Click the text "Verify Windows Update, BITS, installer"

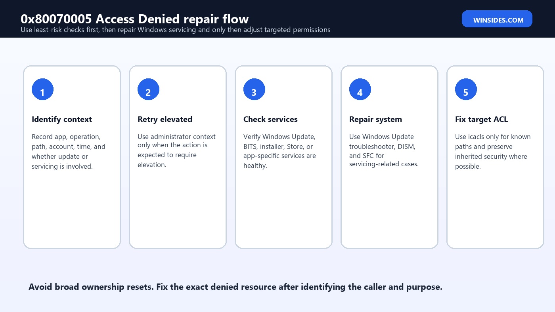280,151
